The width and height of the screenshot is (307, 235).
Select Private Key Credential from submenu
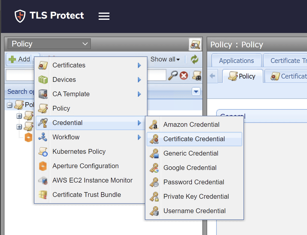[194, 196]
